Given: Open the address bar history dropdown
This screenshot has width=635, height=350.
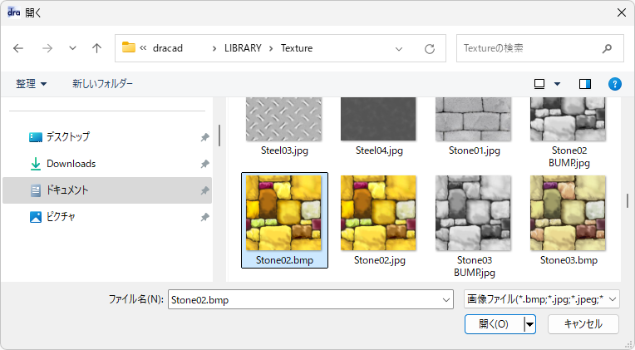Looking at the screenshot, I should pyautogui.click(x=399, y=49).
